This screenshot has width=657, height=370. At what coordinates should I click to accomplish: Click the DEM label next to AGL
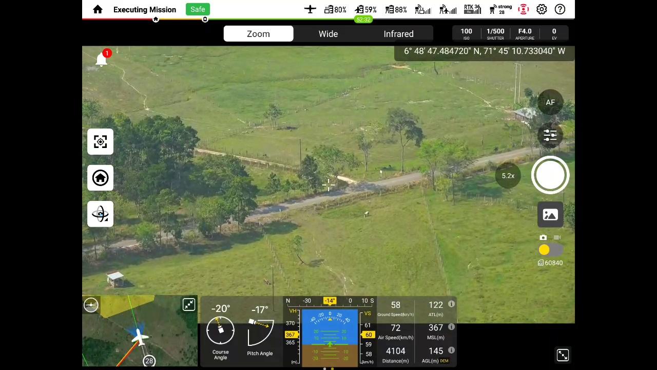[445, 361]
